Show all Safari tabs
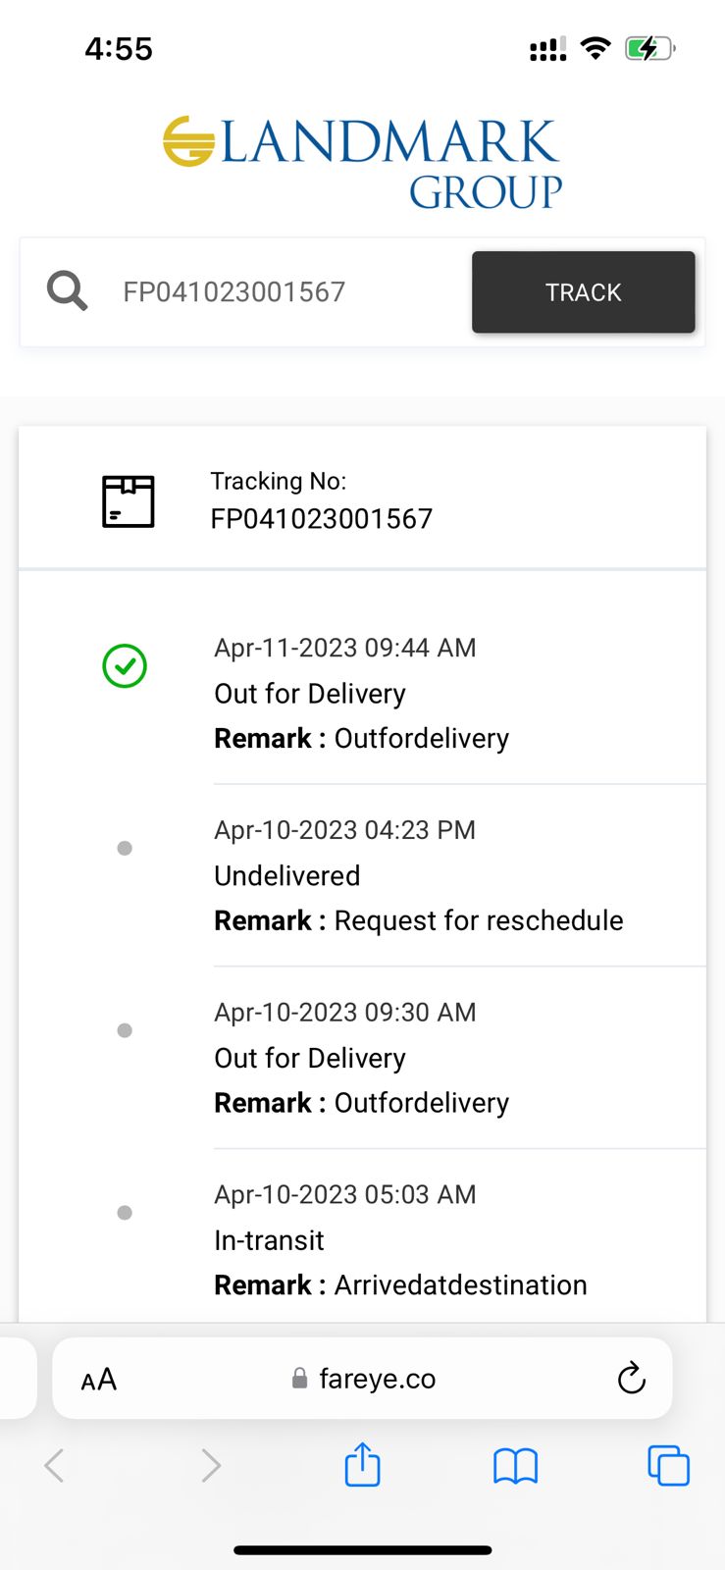 coord(668,1466)
